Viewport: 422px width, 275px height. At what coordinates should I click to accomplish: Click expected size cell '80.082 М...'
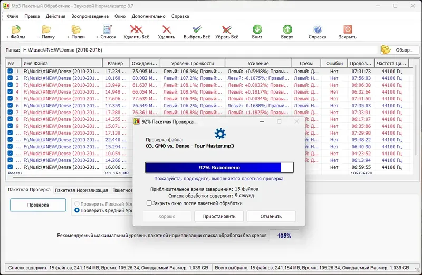pyautogui.click(x=145, y=78)
